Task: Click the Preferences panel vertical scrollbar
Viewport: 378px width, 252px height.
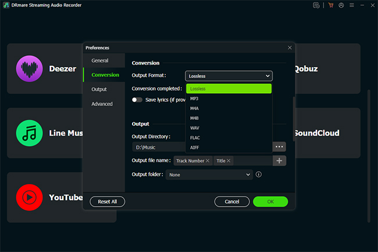Action: click(294, 119)
